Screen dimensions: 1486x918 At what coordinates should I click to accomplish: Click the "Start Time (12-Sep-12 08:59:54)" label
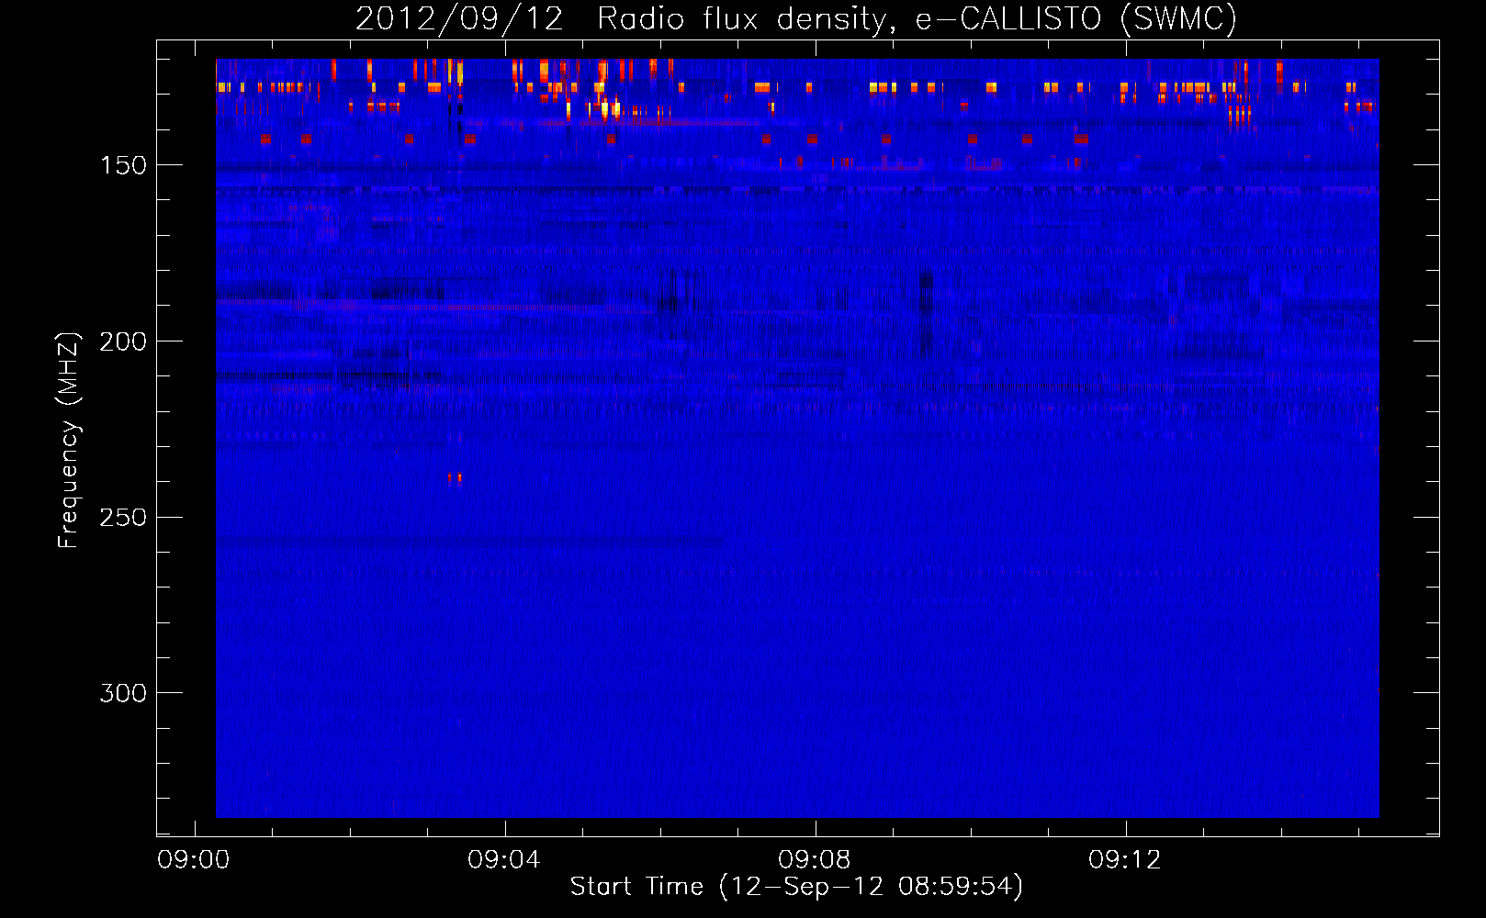pyautogui.click(x=796, y=887)
